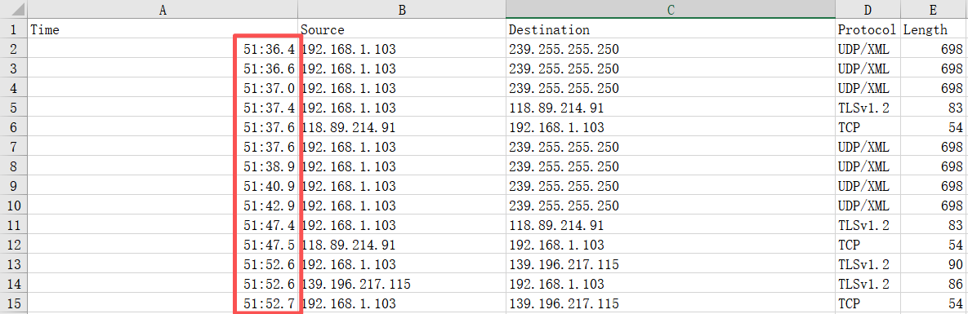Image resolution: width=968 pixels, height=314 pixels.
Task: Select destination 118.89.214.91 in row 5
Action: [x=671, y=108]
